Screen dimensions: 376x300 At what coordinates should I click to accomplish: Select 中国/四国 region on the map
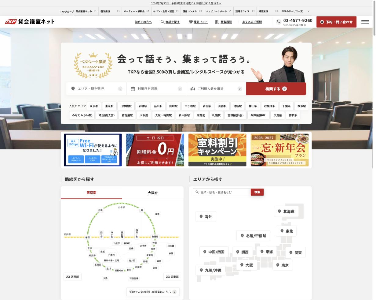tap(214, 252)
